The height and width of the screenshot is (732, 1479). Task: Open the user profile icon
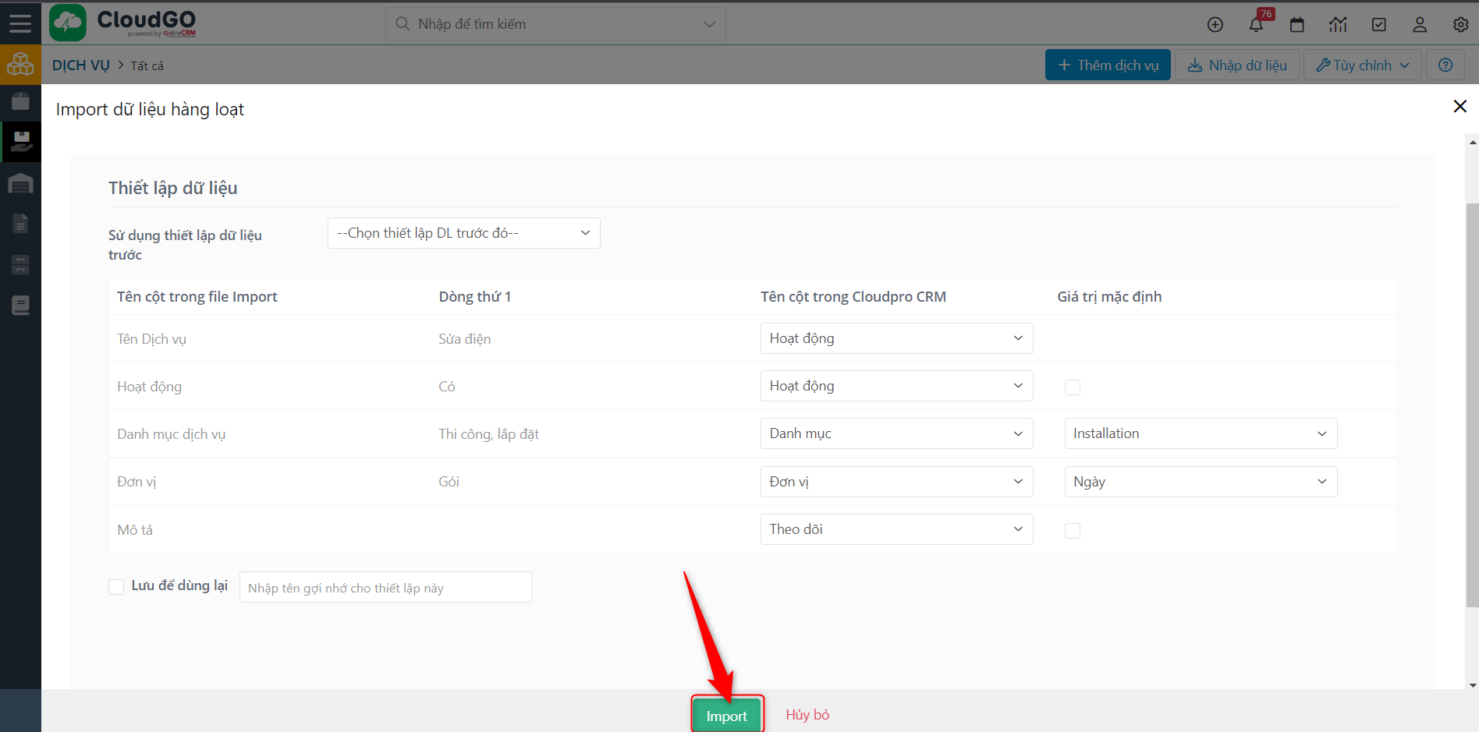[1420, 25]
